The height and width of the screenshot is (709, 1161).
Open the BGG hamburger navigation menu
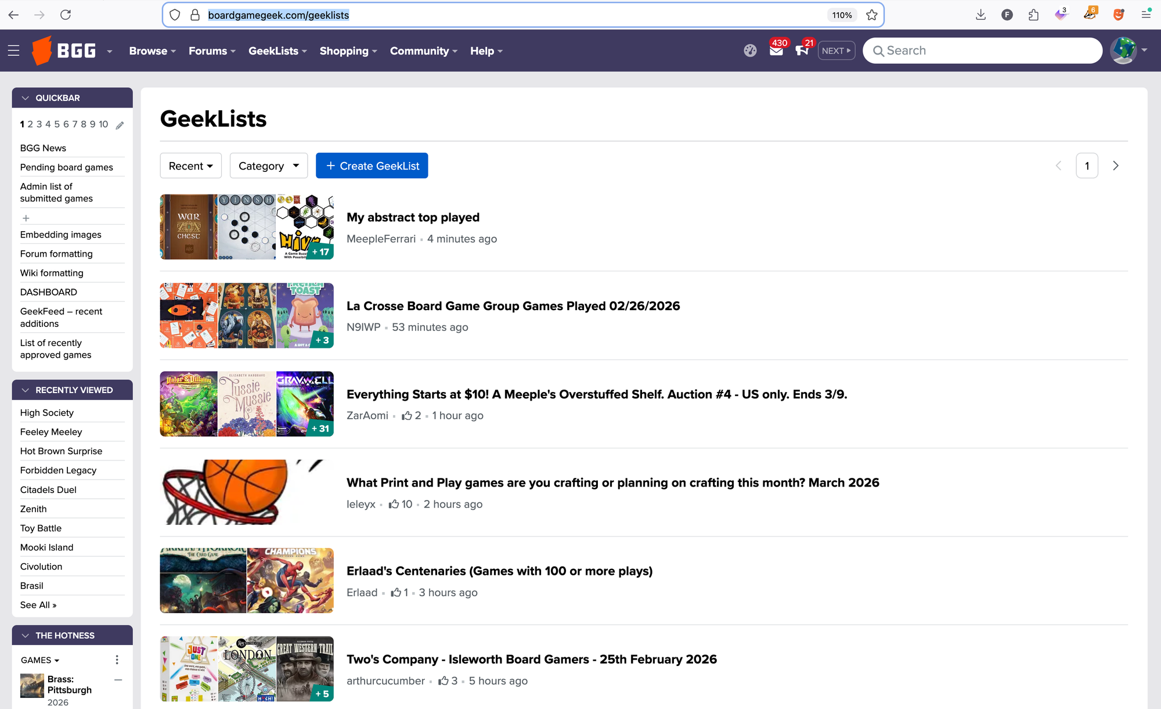click(x=13, y=51)
